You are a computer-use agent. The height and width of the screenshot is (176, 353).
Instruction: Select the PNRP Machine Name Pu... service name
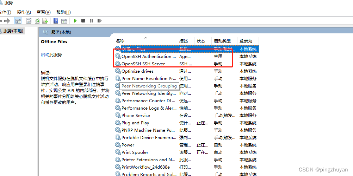(x=148, y=130)
